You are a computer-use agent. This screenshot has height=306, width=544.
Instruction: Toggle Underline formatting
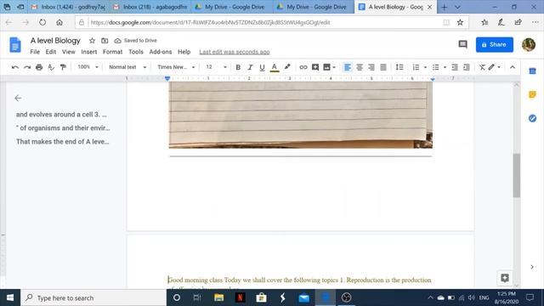click(262, 67)
